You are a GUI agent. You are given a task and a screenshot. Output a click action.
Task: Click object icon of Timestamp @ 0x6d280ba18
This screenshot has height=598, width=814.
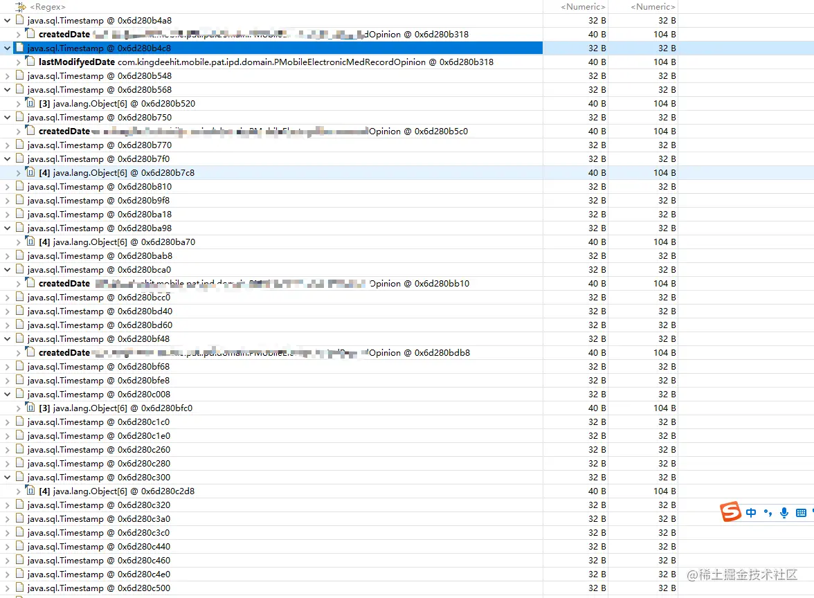tap(19, 214)
